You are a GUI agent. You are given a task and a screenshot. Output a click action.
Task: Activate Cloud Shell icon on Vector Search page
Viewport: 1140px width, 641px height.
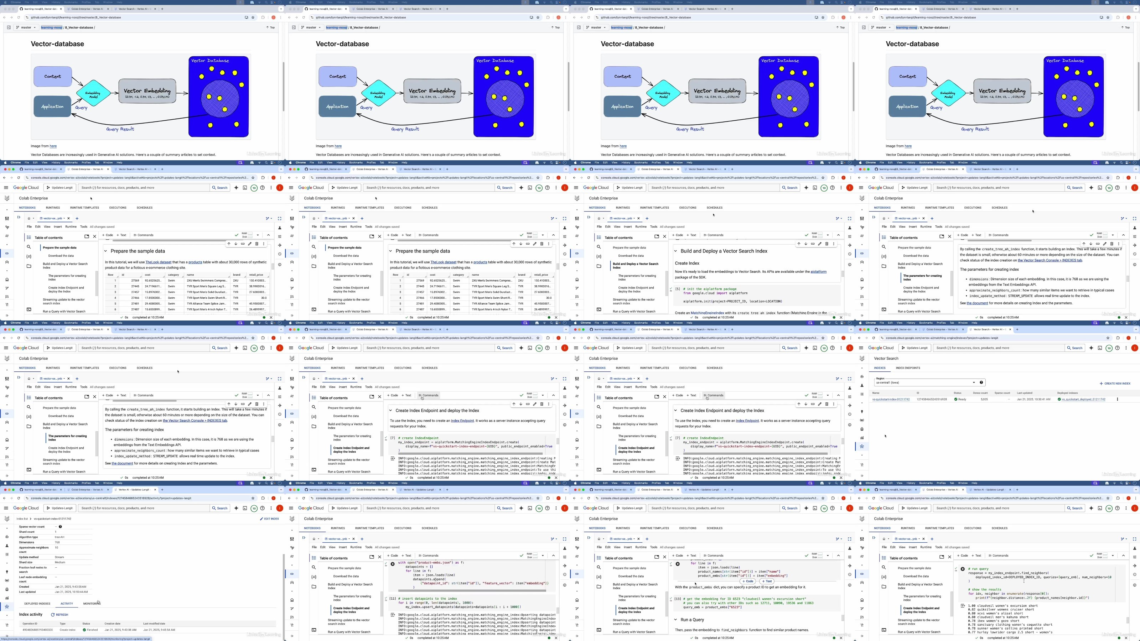[x=1100, y=348]
